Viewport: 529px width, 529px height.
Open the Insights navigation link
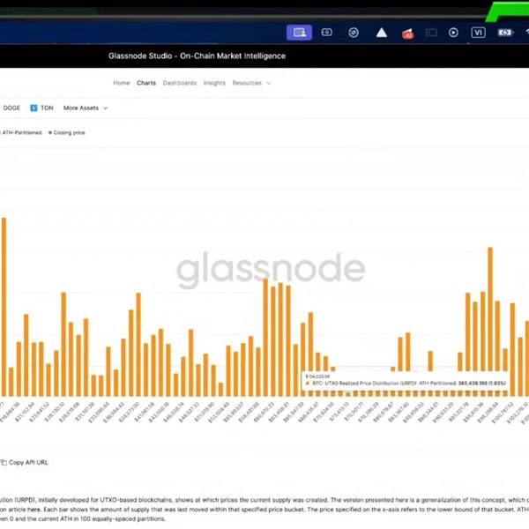tap(214, 83)
